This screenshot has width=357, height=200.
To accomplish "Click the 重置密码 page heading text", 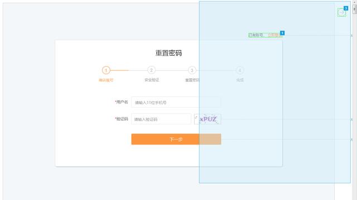I will coord(168,53).
